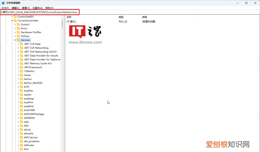Click the tree pane vertical scrollbar thumb
The height and width of the screenshot is (152, 260).
pos(63,24)
